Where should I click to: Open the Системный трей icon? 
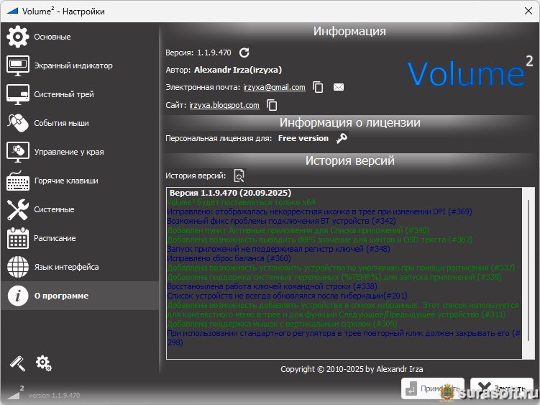point(17,94)
